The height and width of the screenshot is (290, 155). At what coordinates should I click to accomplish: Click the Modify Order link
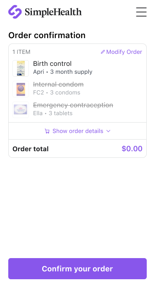122,52
